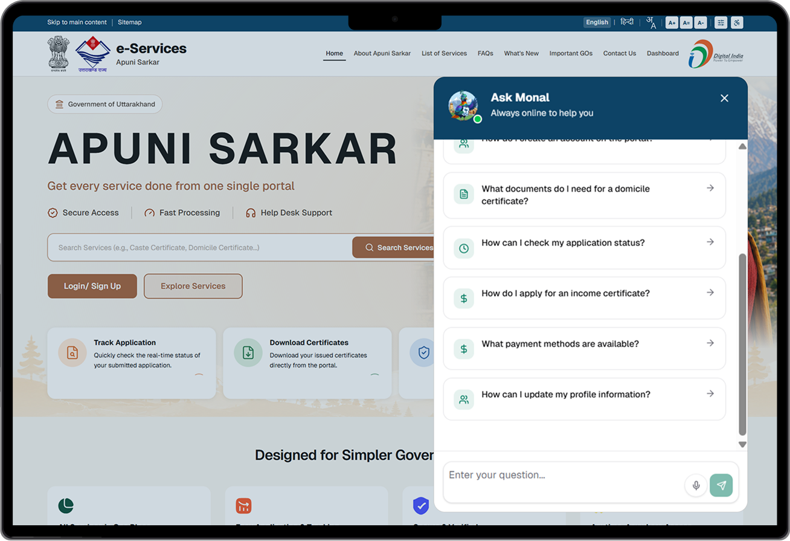790x541 pixels.
Task: Switch language to English
Action: coord(597,22)
